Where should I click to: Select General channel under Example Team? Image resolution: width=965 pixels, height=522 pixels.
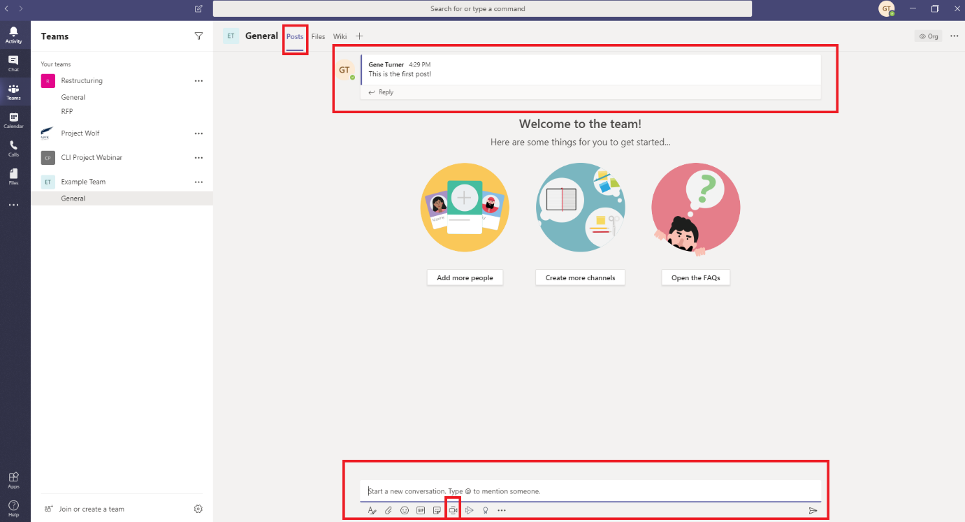tap(122, 198)
